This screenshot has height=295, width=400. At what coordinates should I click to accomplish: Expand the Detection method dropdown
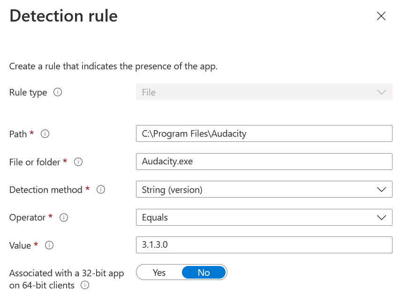[264, 190]
